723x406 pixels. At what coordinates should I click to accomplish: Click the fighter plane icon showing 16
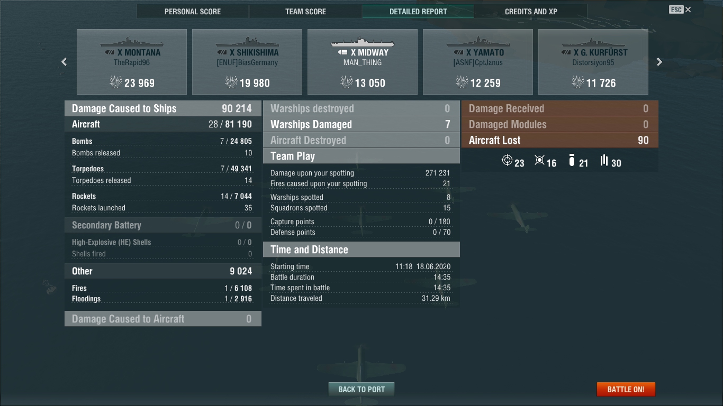coord(539,160)
